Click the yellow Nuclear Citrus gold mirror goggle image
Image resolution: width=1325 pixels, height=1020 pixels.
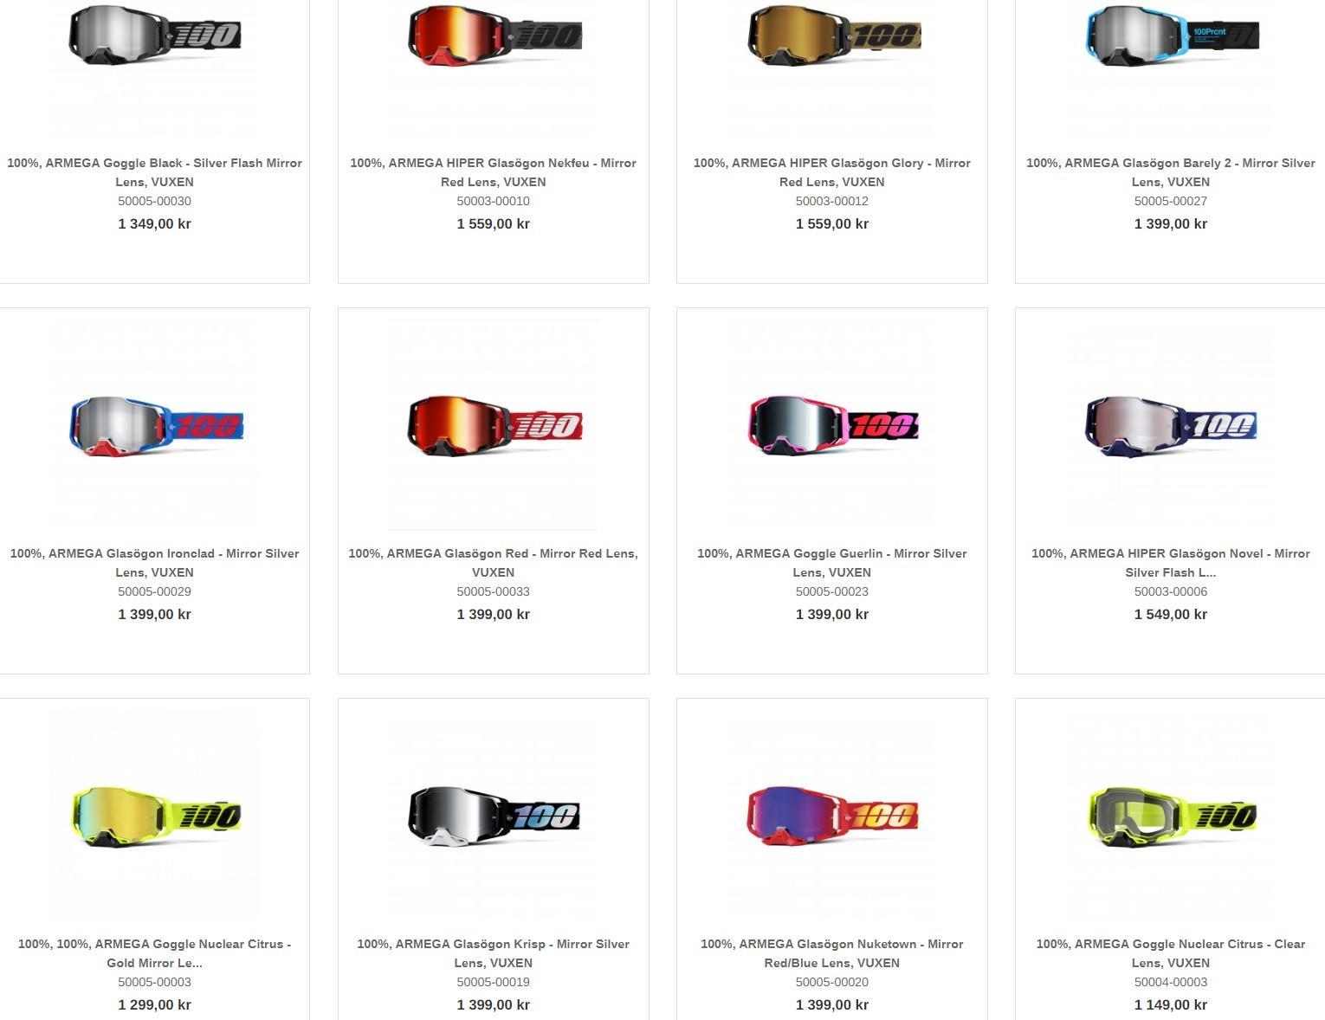tap(156, 817)
